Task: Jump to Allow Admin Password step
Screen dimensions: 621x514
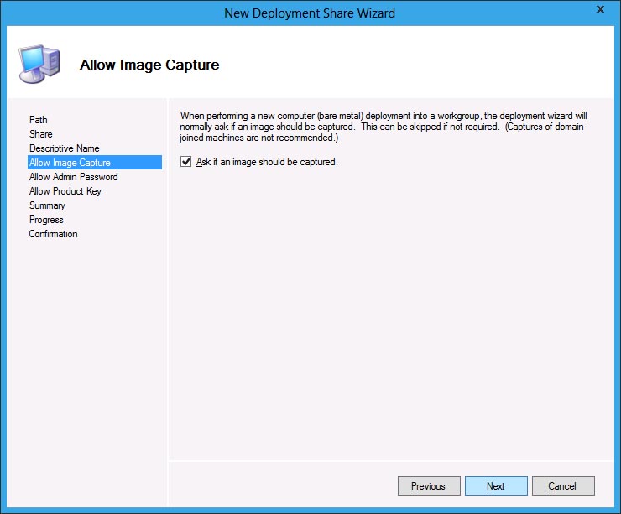Action: (x=73, y=177)
